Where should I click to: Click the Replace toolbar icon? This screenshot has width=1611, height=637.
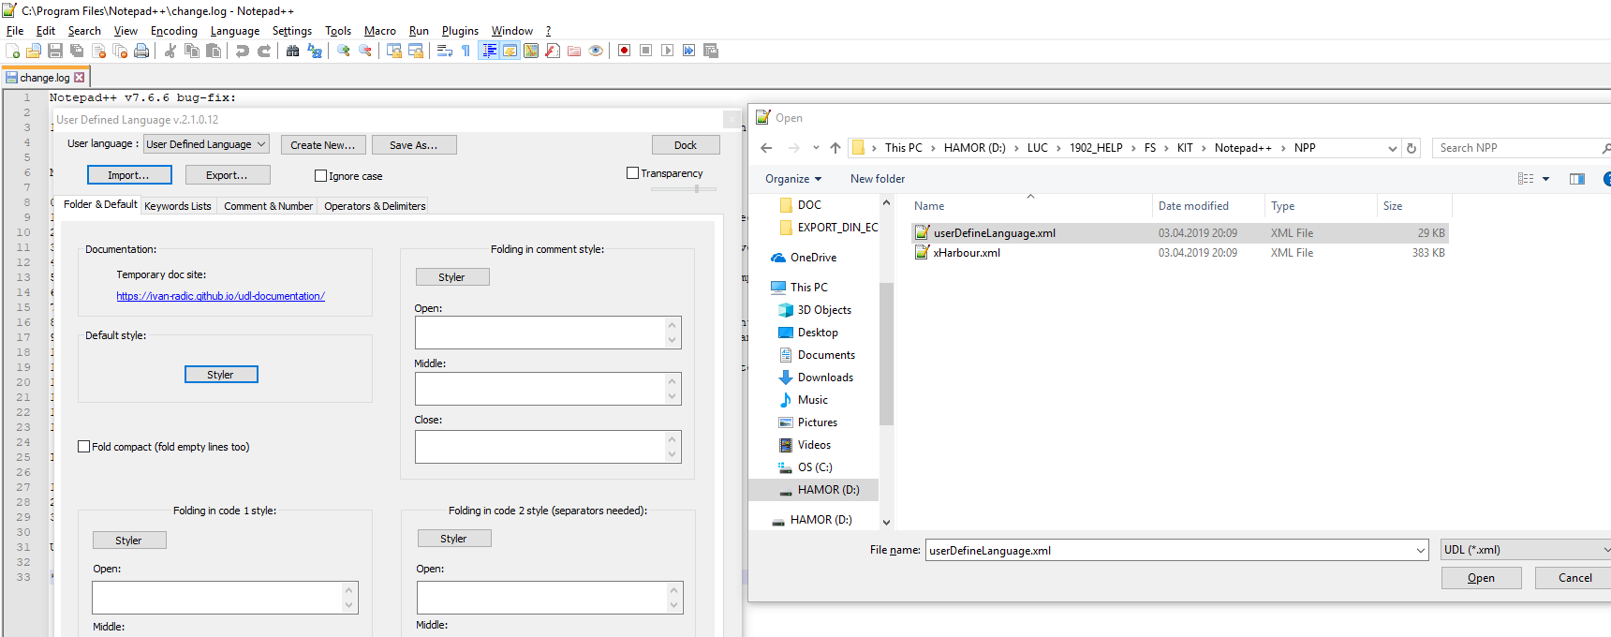[x=315, y=51]
